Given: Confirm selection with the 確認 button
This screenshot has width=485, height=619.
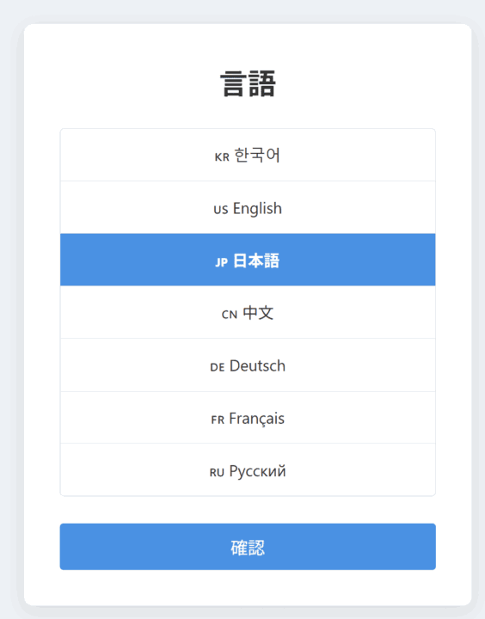Looking at the screenshot, I should (x=248, y=547).
